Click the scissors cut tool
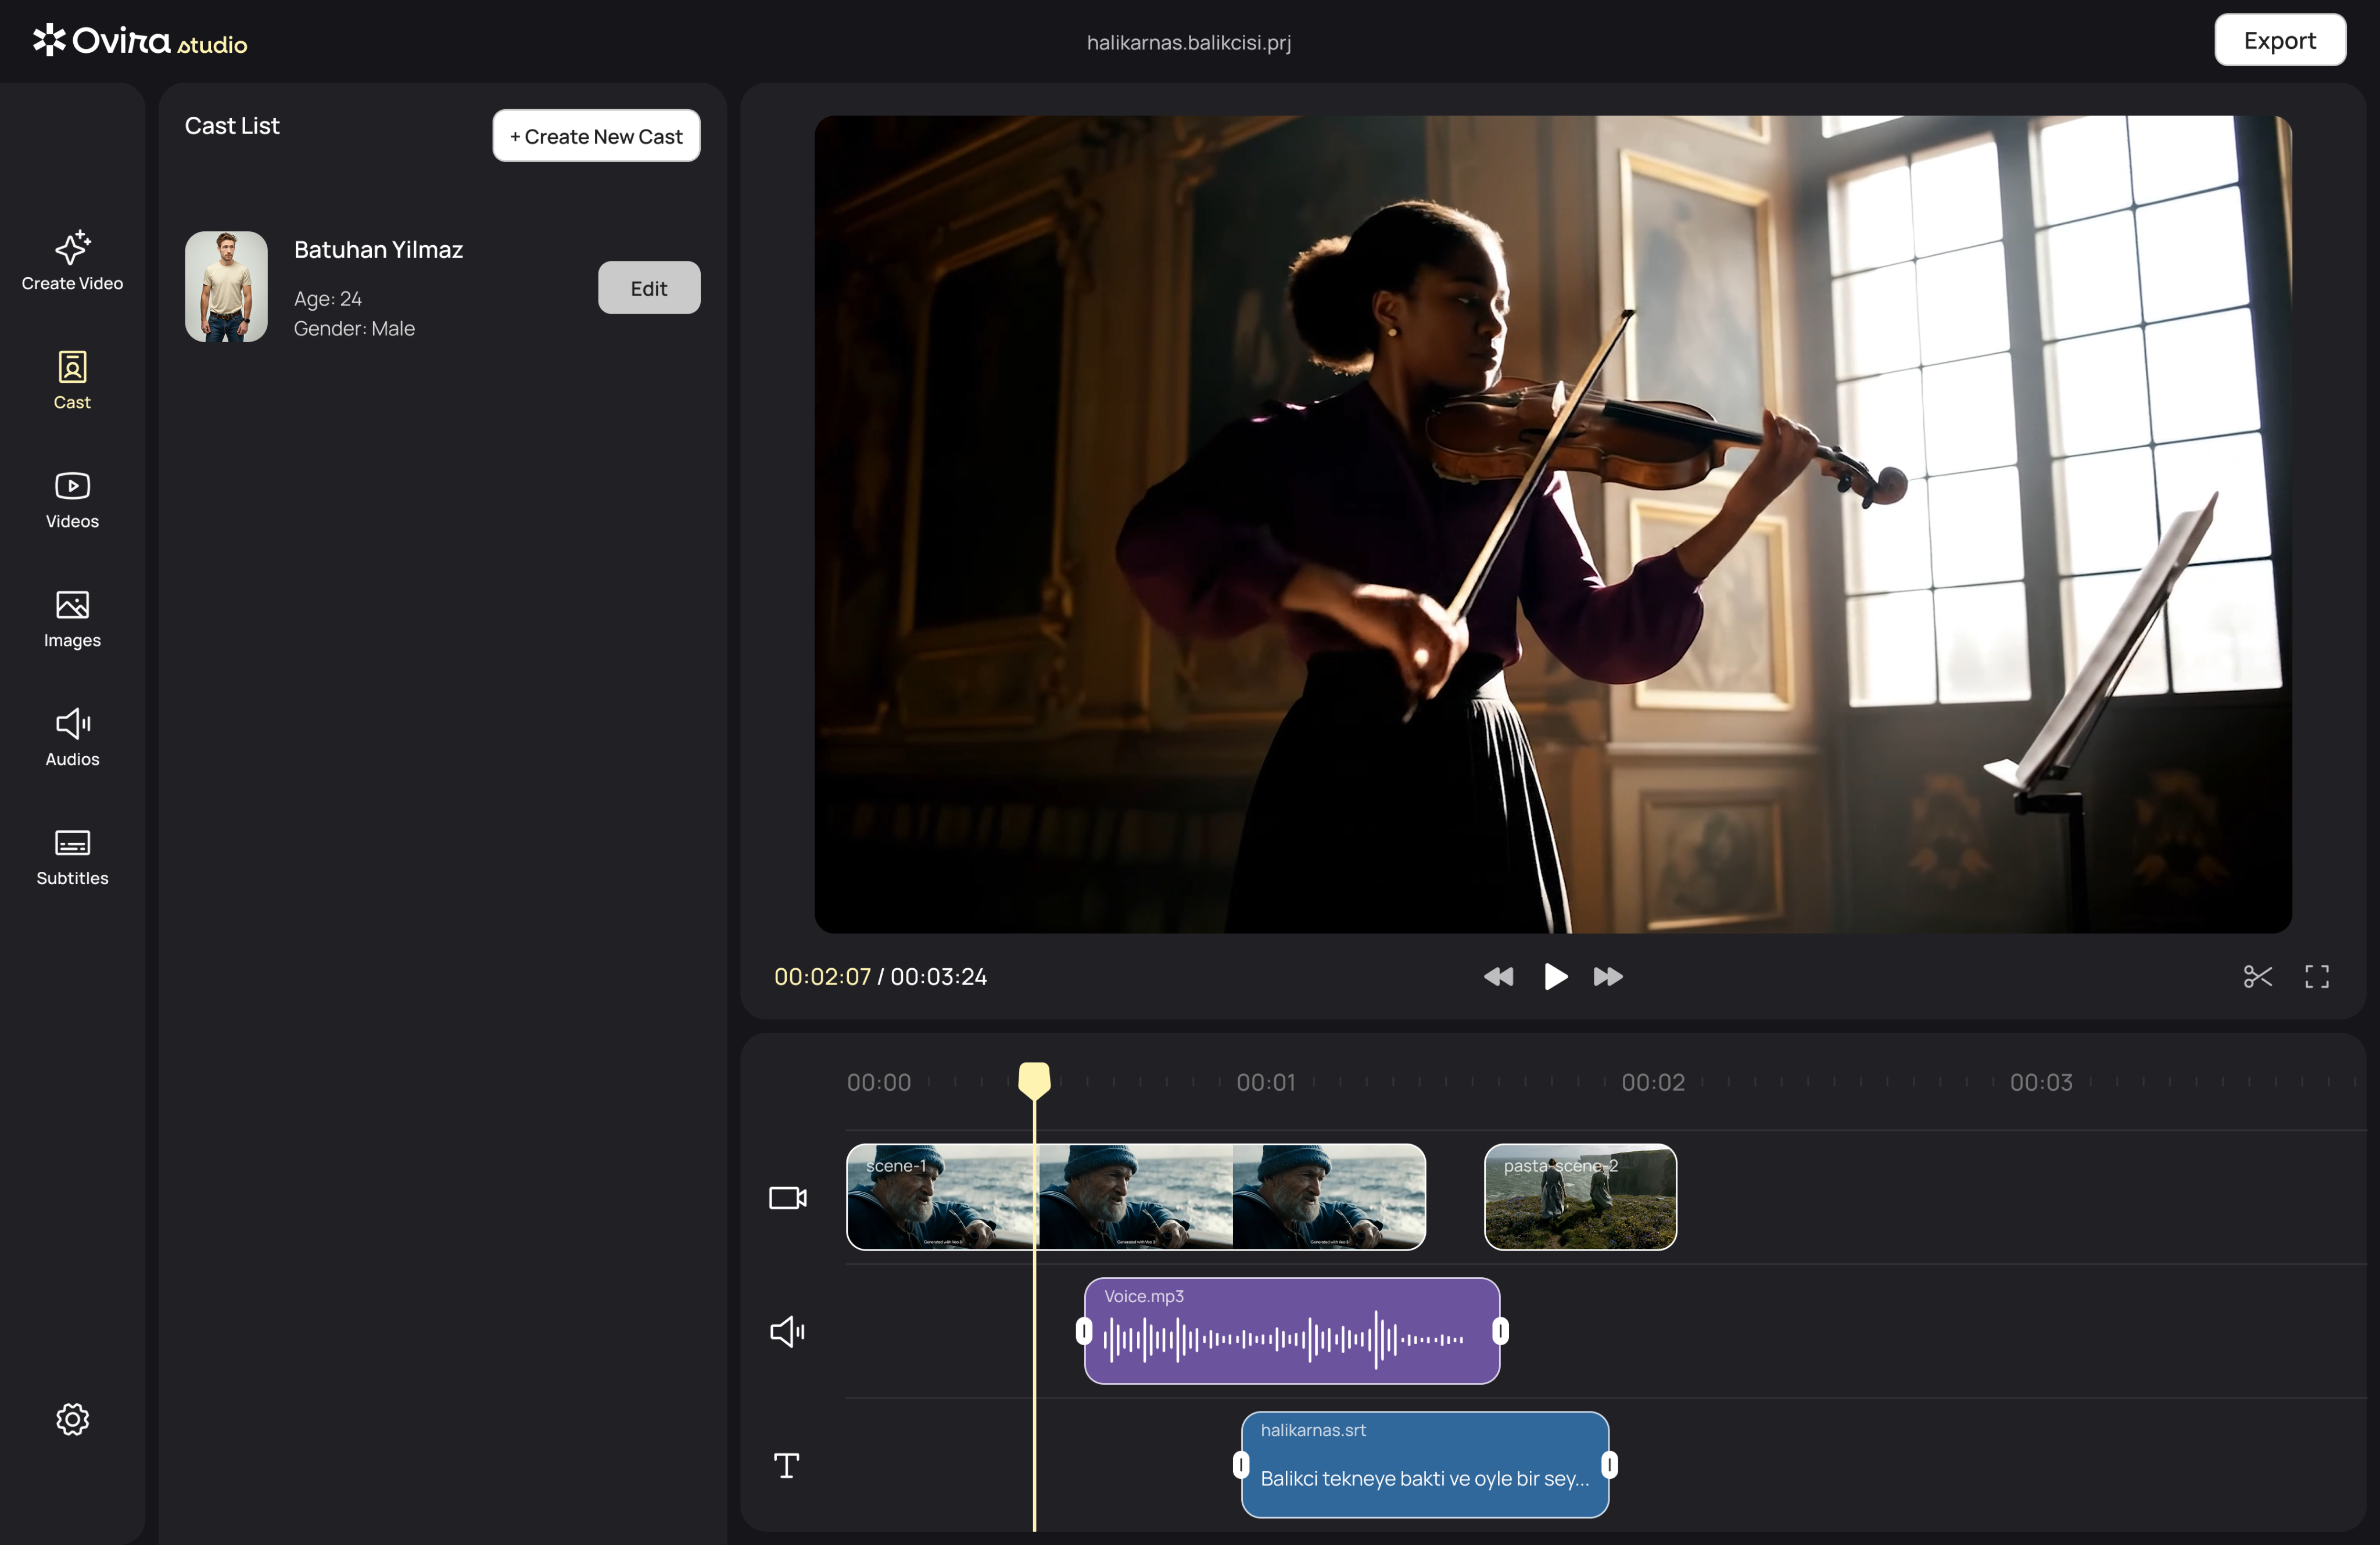This screenshot has height=1545, width=2380. pos(2257,976)
